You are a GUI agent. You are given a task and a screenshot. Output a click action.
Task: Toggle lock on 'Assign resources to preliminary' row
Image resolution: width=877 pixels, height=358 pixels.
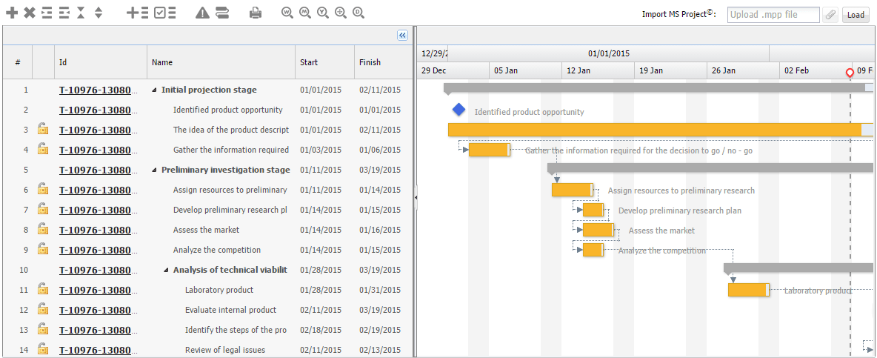42,190
